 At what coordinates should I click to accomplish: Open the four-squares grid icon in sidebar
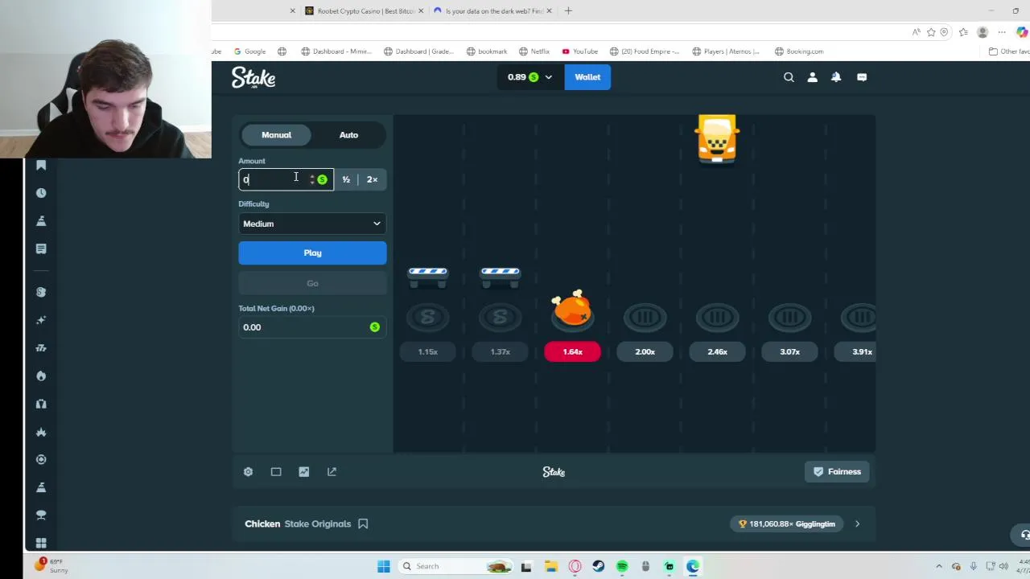(x=41, y=543)
